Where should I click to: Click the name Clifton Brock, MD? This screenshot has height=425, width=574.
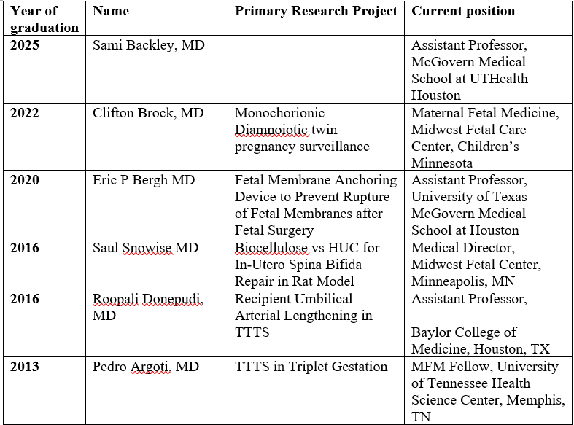(148, 113)
